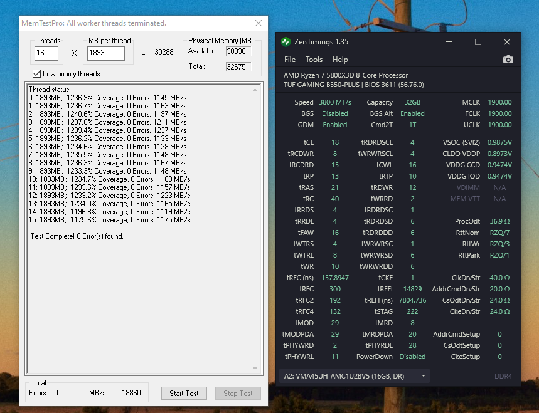Click the thread status scrollbar up arrow

[255, 90]
